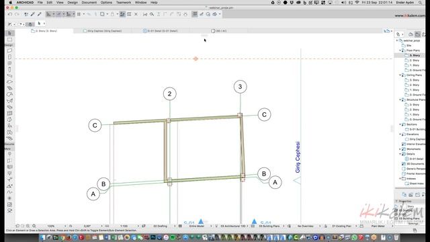Image resolution: width=430 pixels, height=242 pixels.
Task: Open the Generic Perspective item in the Navigator
Action: click(x=413, y=169)
